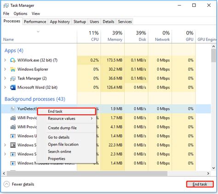Screen dimensions: 218x194
Task: Click the WXWork.exe application icon
Action: pyautogui.click(x=13, y=60)
